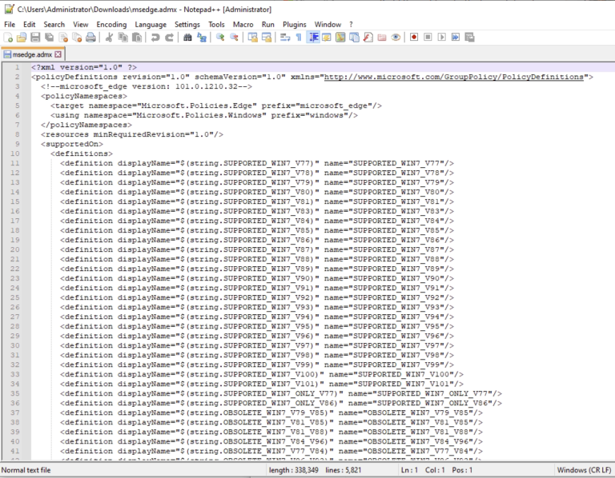Open the Encoding menu
The height and width of the screenshot is (478, 615).
(111, 25)
